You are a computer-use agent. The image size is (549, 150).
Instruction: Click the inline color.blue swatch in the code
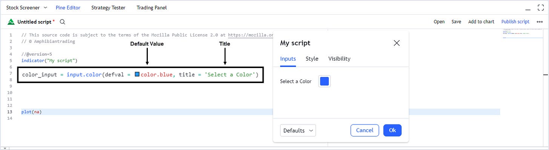point(137,74)
